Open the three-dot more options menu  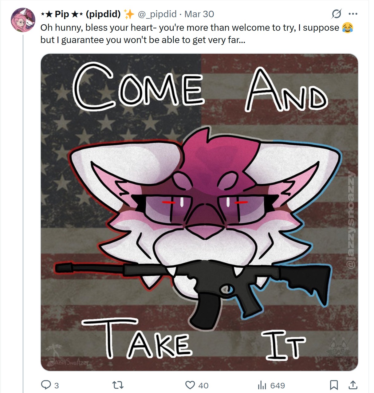(x=353, y=14)
